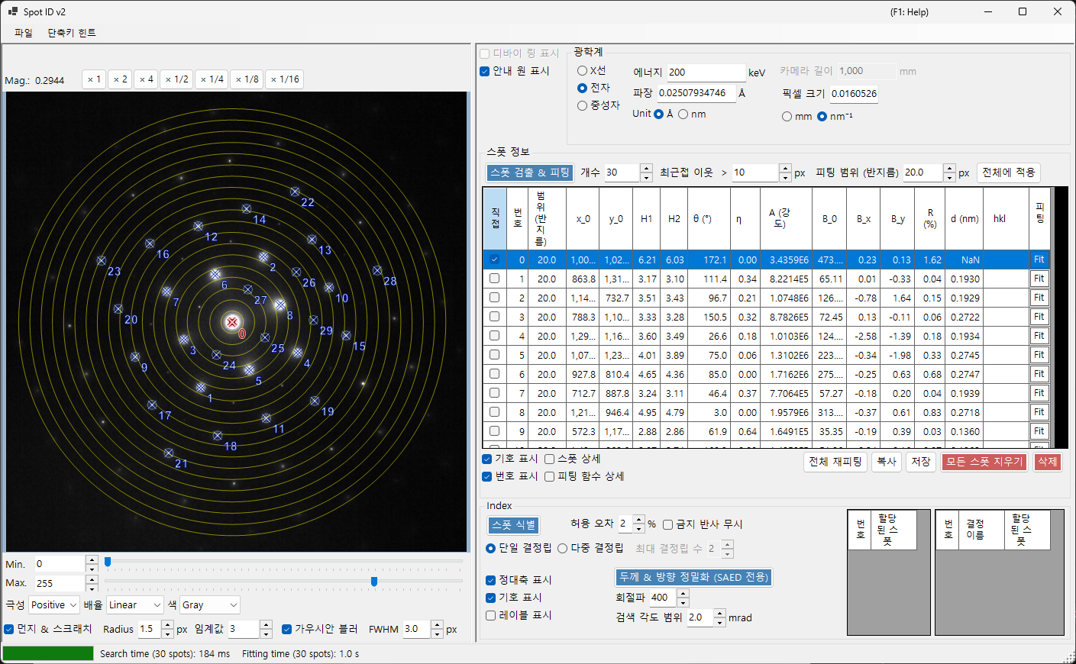Click the 스폿 검출 & 피팅 button
1076x664 pixels.
pyautogui.click(x=530, y=172)
